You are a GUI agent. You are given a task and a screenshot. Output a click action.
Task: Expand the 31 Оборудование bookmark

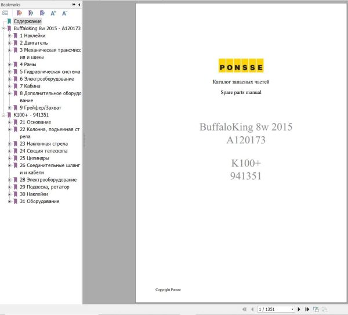9,201
